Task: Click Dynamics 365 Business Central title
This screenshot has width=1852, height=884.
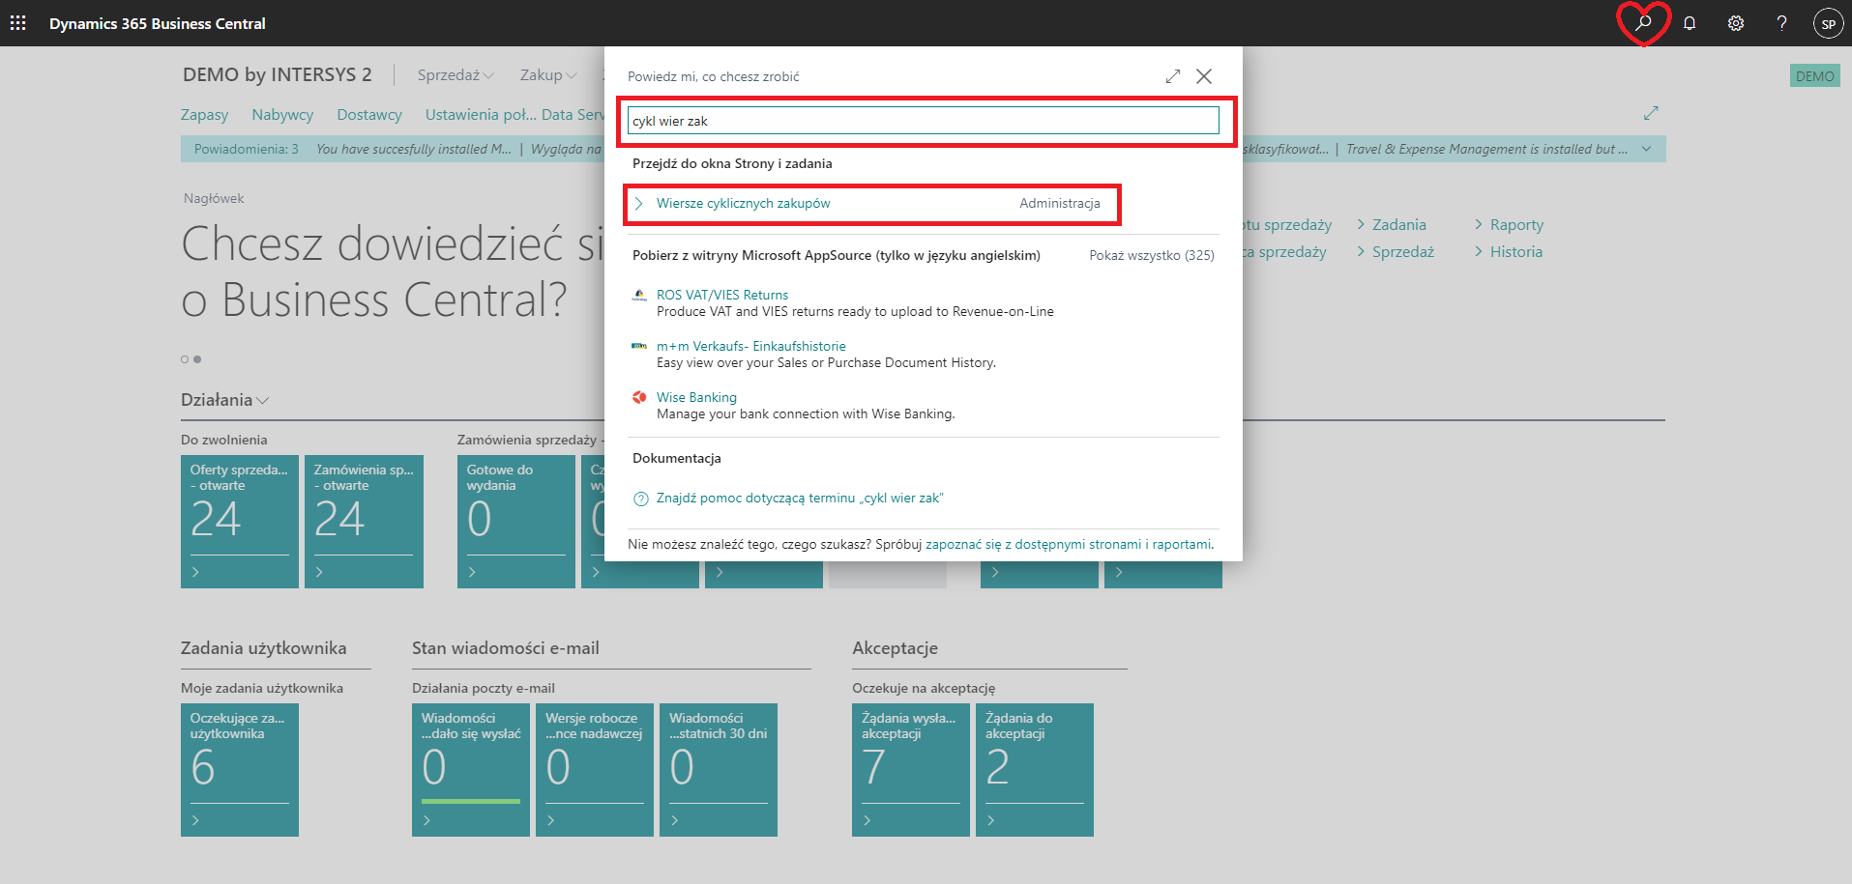Action: click(x=158, y=23)
